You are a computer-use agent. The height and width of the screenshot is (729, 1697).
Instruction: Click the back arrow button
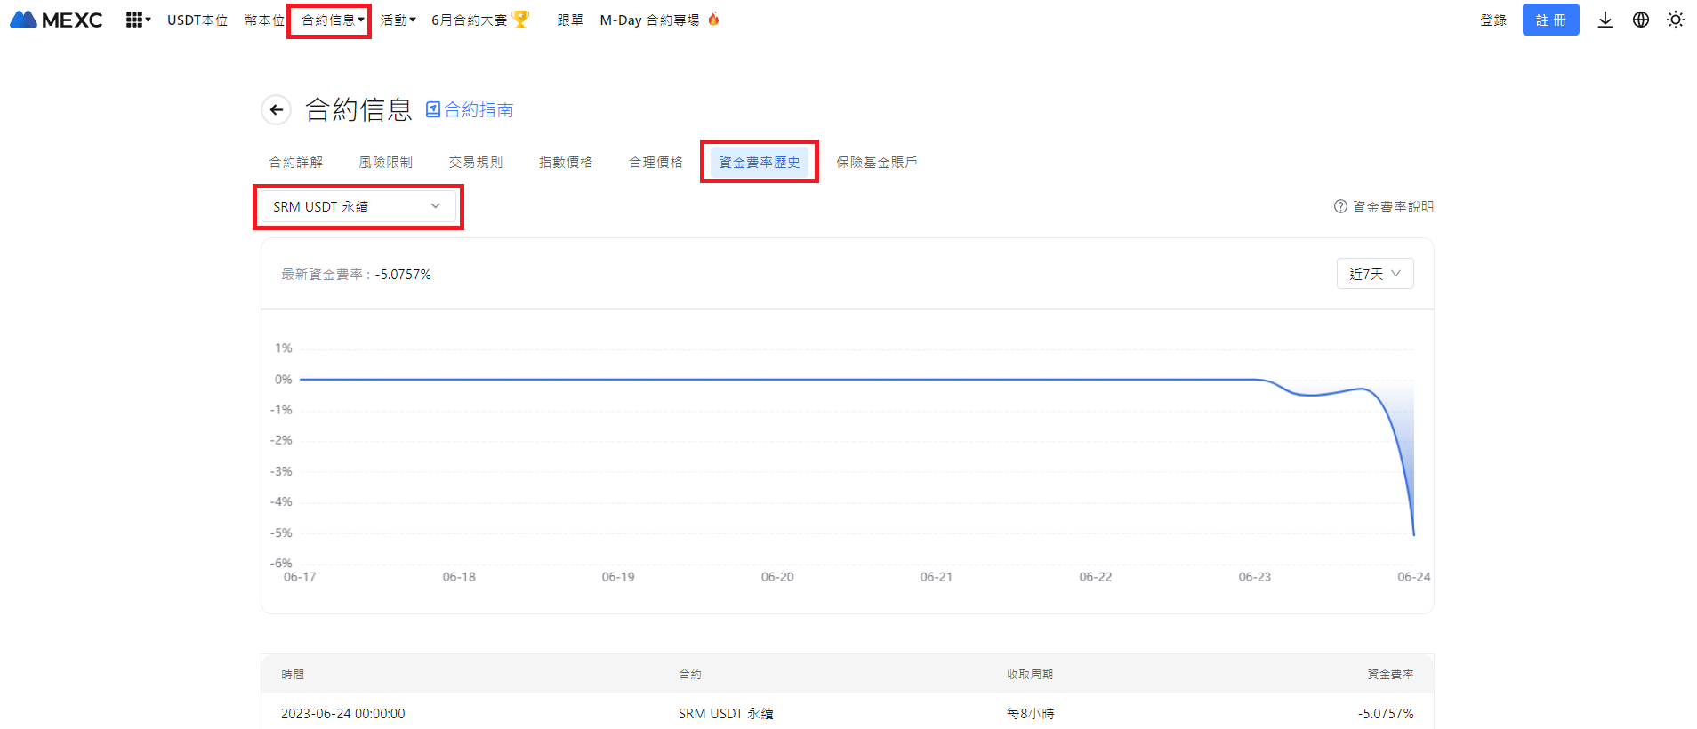(277, 109)
